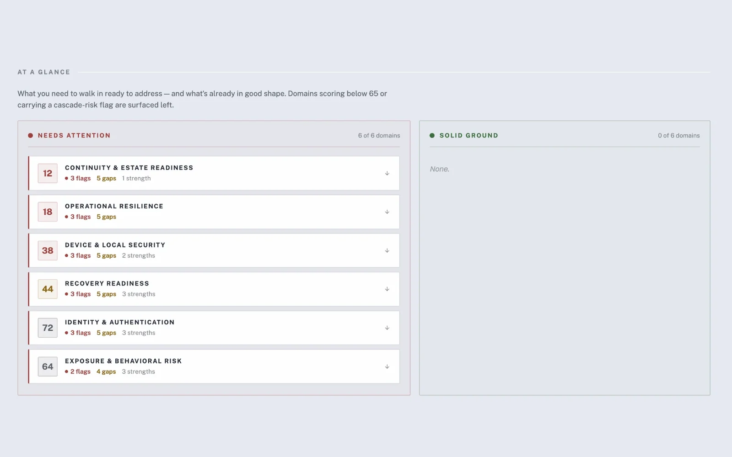
Task: Click the score badge 44
Action: pyautogui.click(x=48, y=289)
